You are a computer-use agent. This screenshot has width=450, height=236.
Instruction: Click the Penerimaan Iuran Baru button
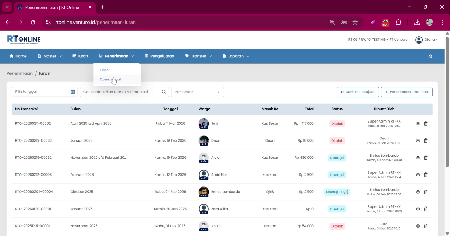pyautogui.click(x=407, y=92)
